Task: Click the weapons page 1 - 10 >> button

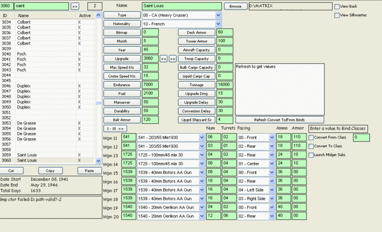Action: pos(115,129)
